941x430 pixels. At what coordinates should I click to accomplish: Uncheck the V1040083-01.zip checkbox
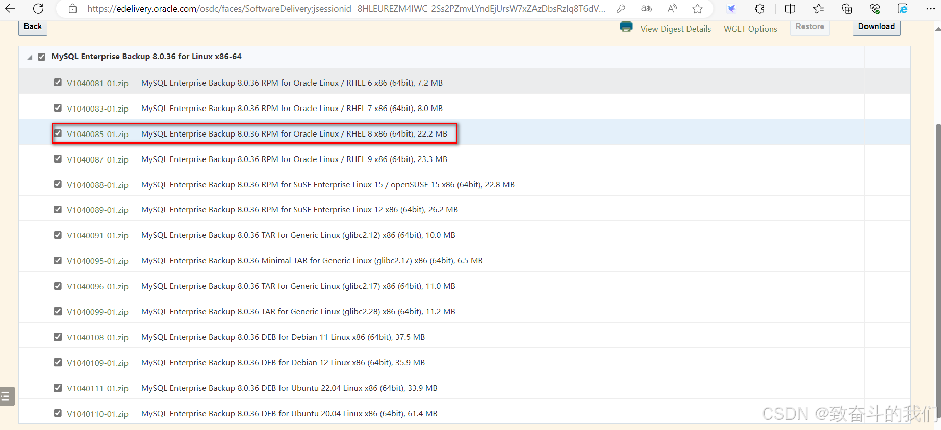click(x=58, y=108)
